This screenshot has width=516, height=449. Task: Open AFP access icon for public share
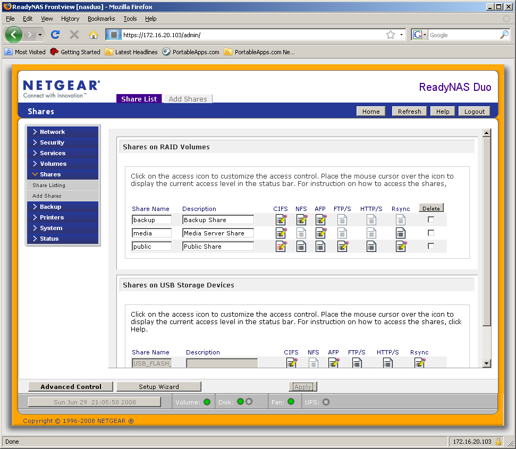320,247
